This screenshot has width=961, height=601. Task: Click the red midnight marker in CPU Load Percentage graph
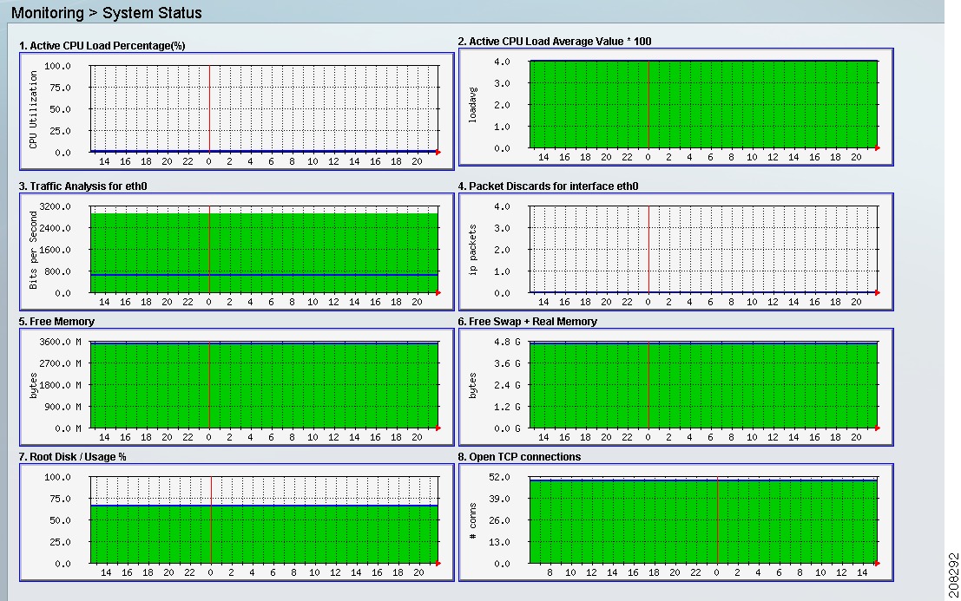[209, 109]
